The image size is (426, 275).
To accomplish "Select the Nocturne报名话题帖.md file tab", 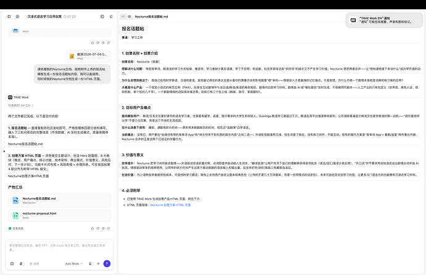I will 151,17.
